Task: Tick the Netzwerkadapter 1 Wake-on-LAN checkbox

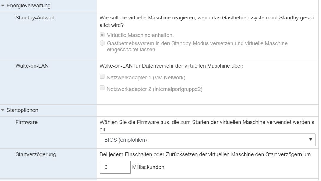Action: 102,76
